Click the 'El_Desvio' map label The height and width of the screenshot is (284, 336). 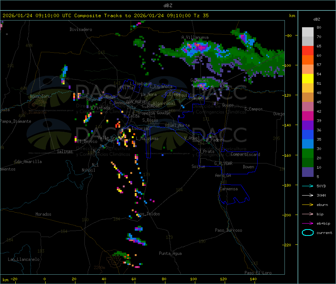click(87, 141)
